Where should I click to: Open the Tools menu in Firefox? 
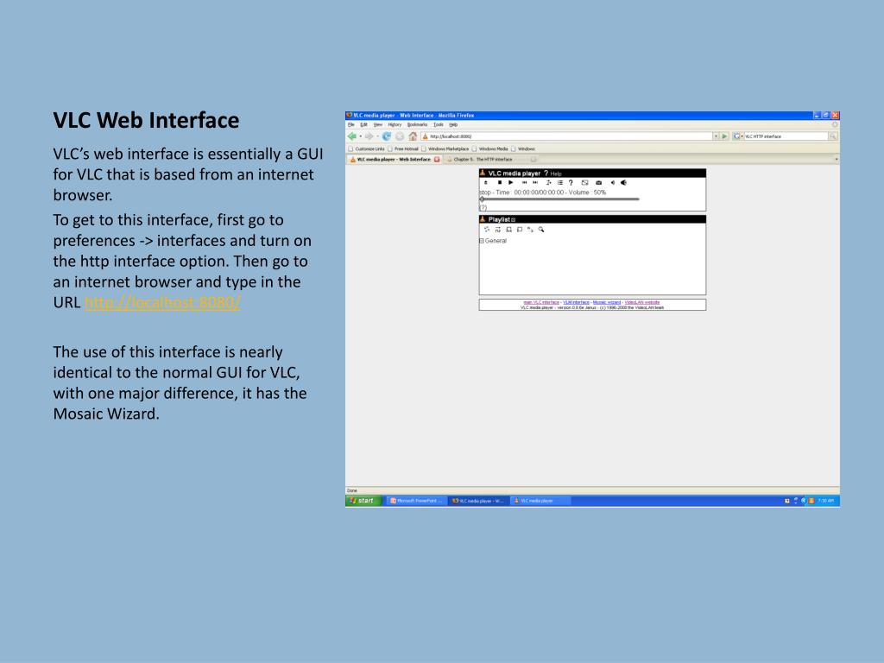[x=438, y=124]
